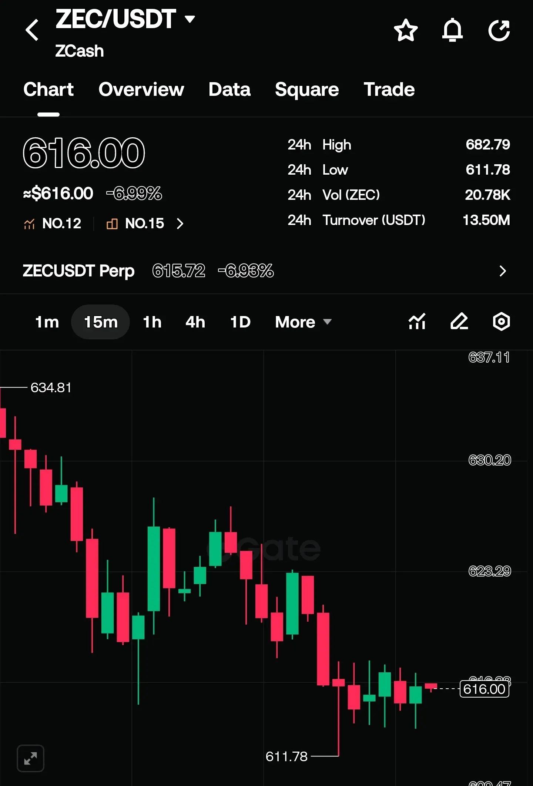The image size is (533, 786).
Task: Expand chart to fullscreen
Action: [x=31, y=759]
